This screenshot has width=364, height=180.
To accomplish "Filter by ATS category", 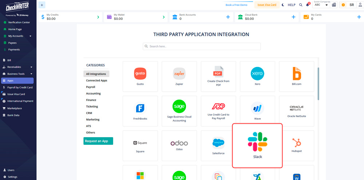I will click(88, 126).
